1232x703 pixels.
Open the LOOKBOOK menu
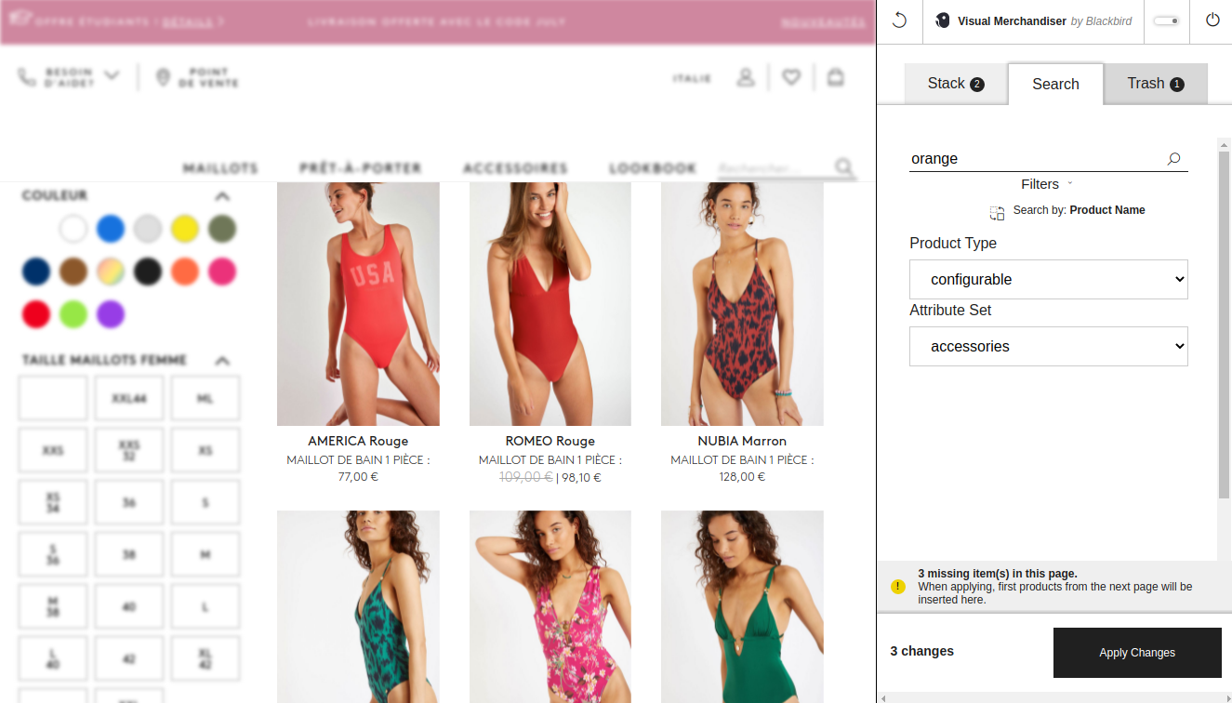653,168
